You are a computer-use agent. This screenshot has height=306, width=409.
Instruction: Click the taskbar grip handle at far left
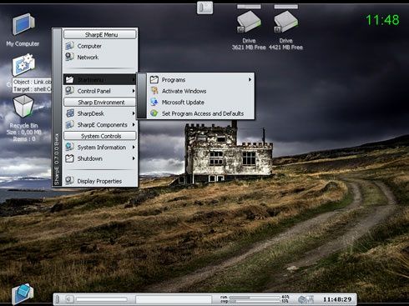click(58, 299)
